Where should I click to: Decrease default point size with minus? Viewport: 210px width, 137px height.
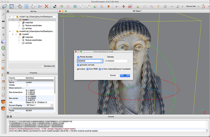coord(78,16)
